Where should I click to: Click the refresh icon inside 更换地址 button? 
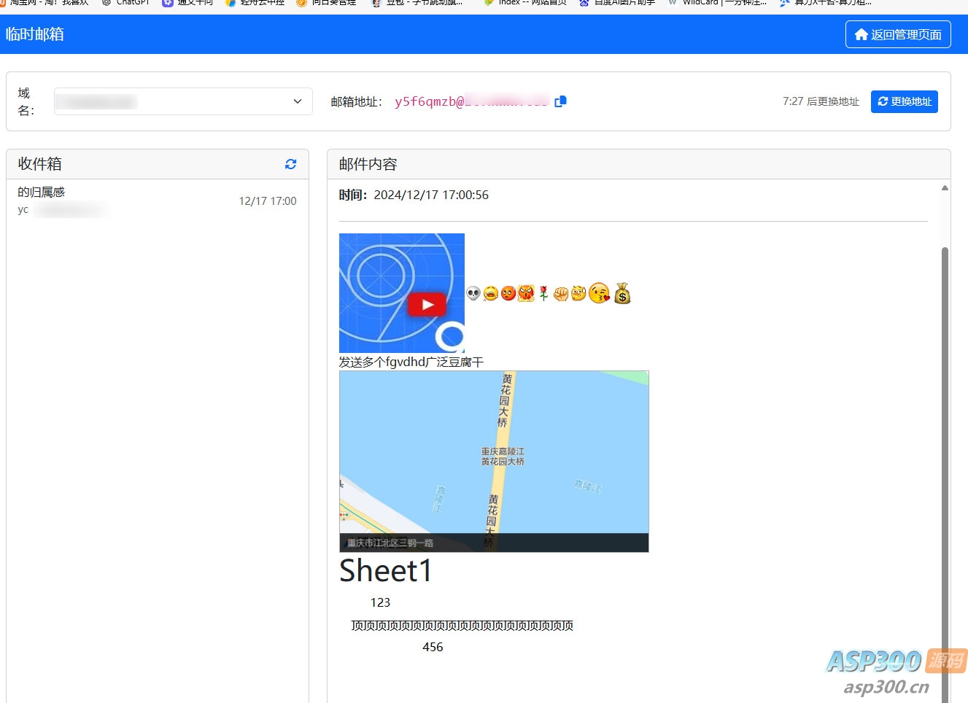coord(885,101)
